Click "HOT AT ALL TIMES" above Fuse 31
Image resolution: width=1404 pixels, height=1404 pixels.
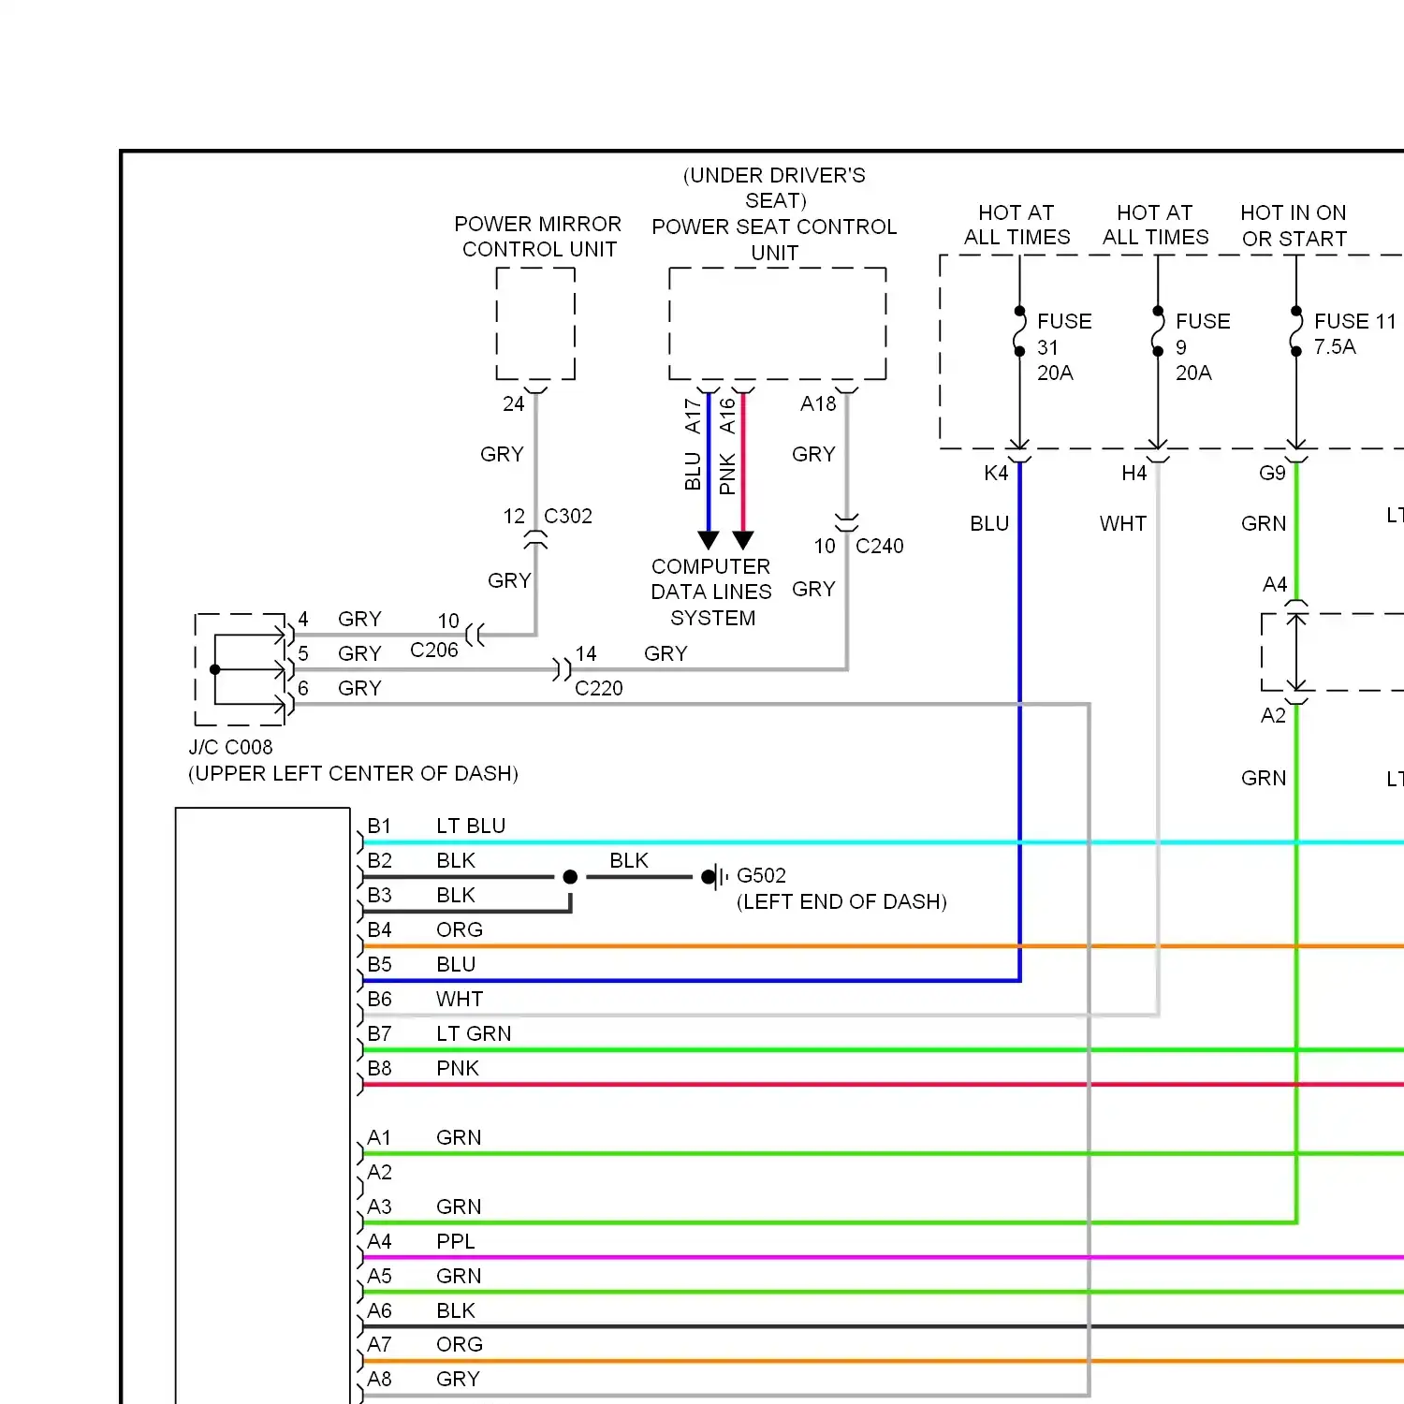(x=1017, y=225)
